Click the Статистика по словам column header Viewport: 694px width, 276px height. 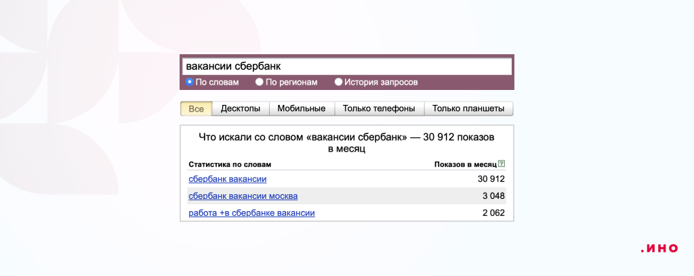coord(229,164)
